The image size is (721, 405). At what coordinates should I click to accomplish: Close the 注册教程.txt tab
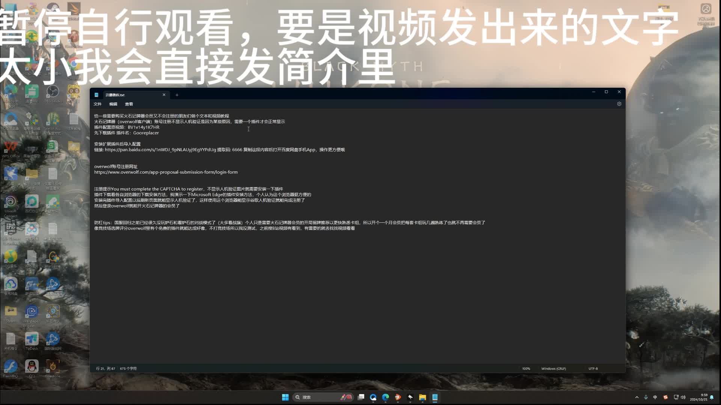tap(164, 95)
